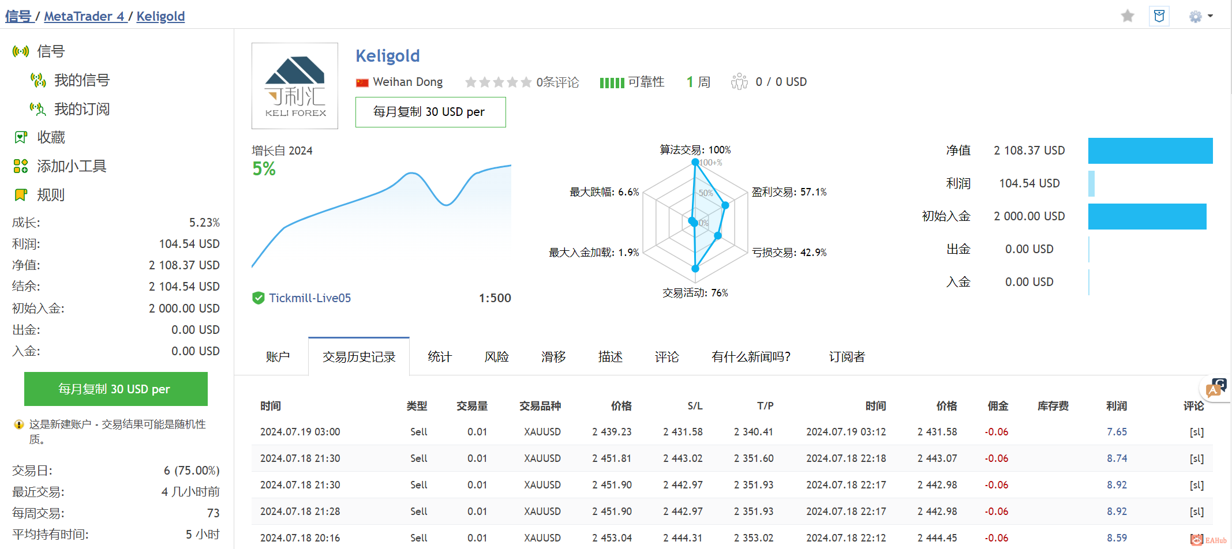This screenshot has height=549, width=1232.
Task: Click the Keligold signal title
Action: click(387, 56)
